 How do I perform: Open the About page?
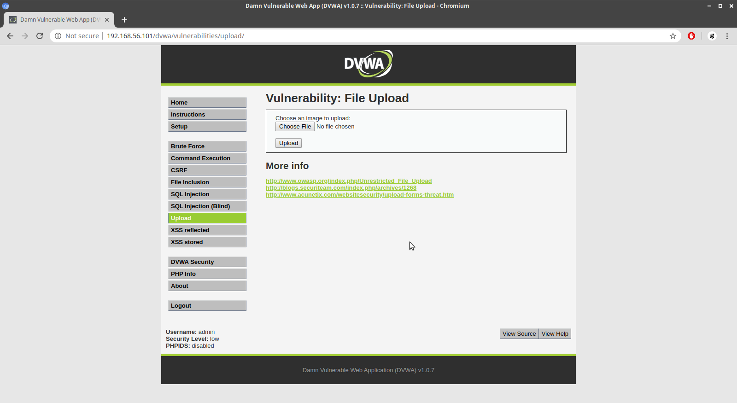tap(207, 286)
